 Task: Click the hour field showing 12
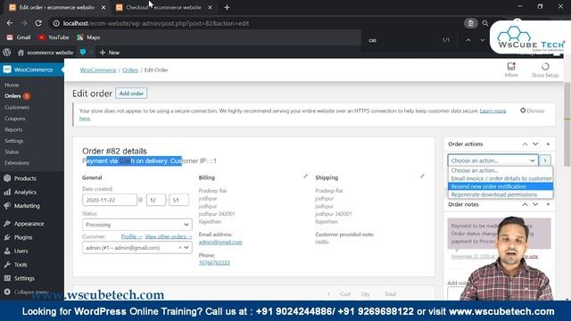tap(156, 200)
